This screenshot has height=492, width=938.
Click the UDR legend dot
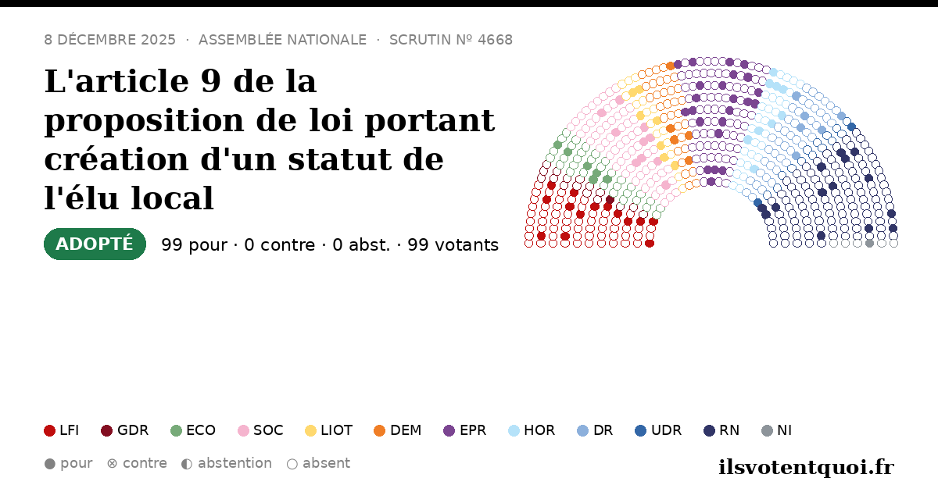pos(641,430)
